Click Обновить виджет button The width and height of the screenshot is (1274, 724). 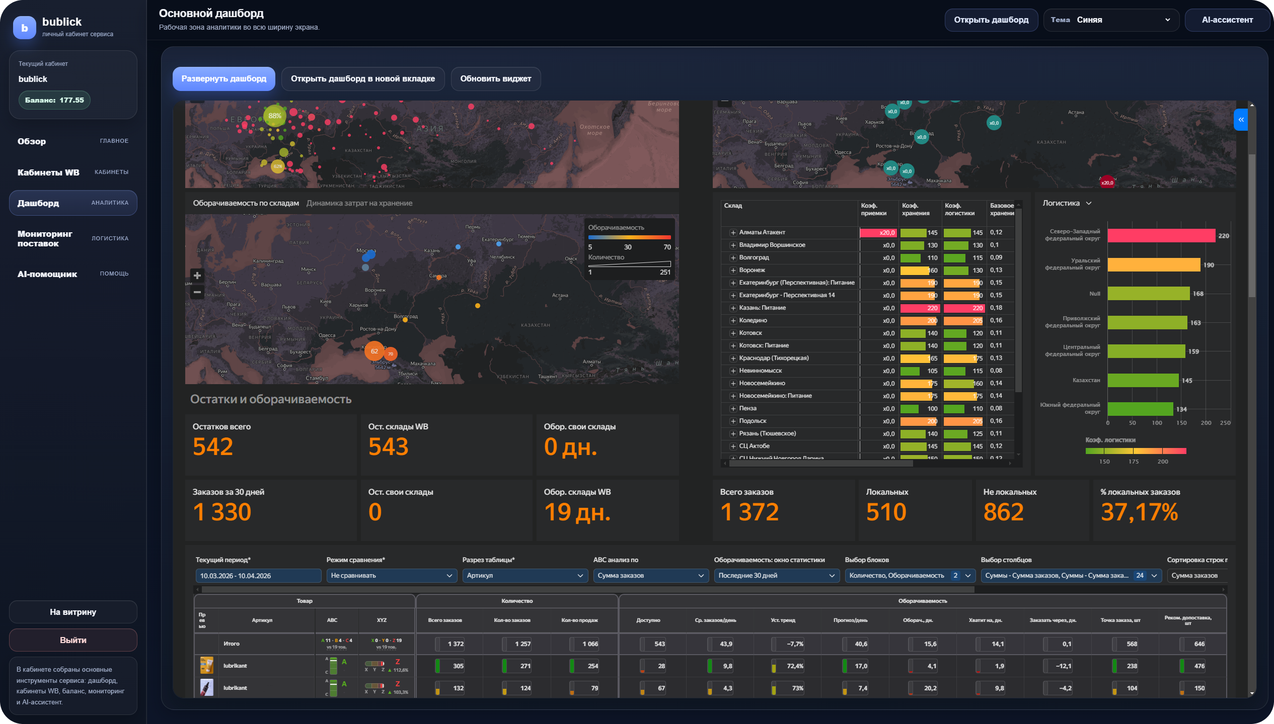coord(495,79)
